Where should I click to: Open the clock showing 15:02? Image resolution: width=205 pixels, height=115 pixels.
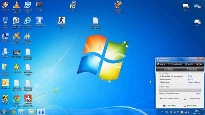(197, 112)
